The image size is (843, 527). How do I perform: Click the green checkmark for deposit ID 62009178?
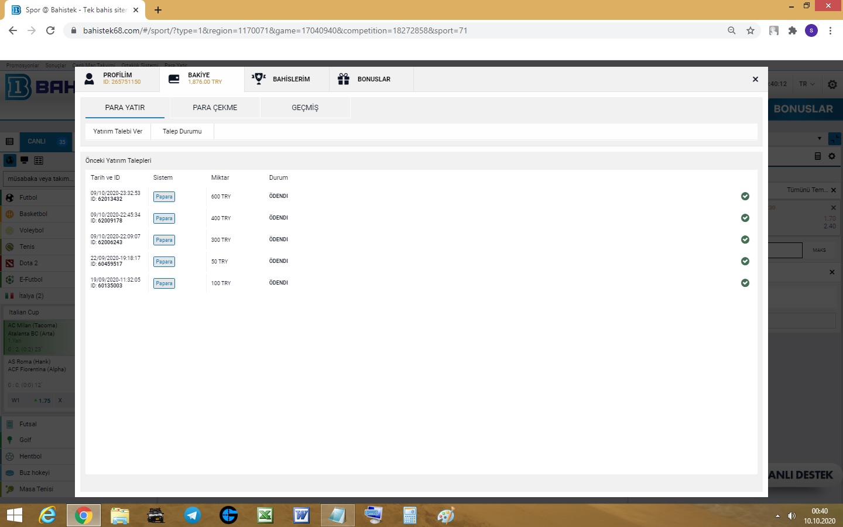point(745,218)
